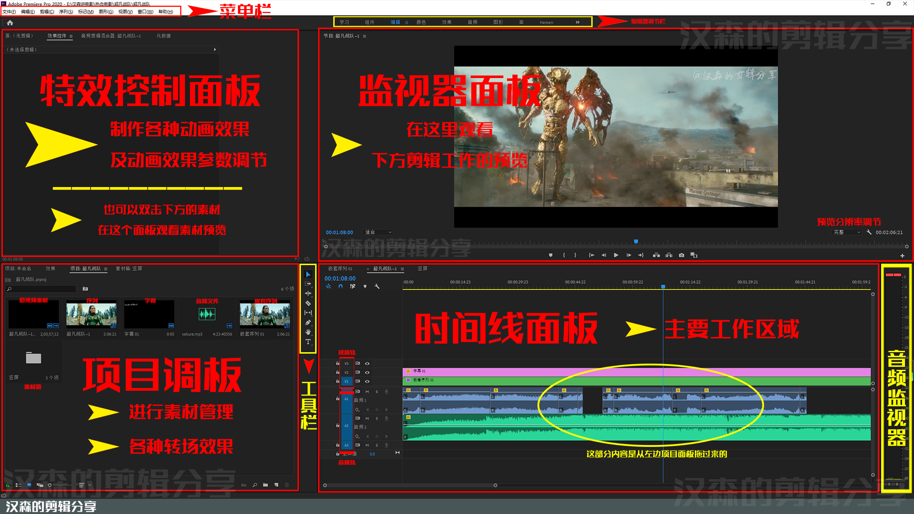The height and width of the screenshot is (514, 914).
Task: Open the 窗口(W) menu
Action: click(x=145, y=12)
